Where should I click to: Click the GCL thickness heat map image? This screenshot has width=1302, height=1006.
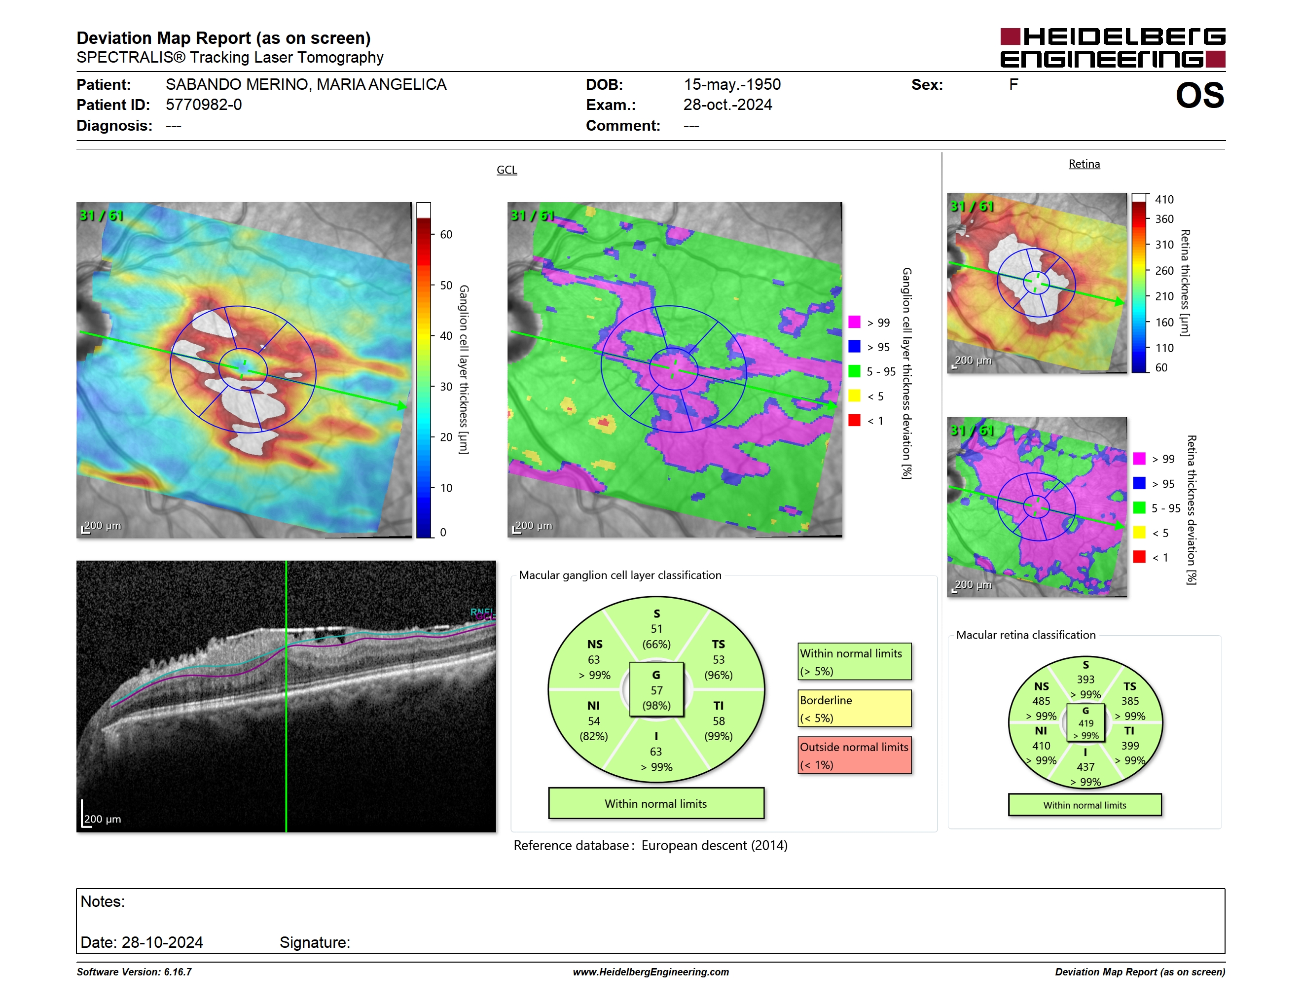[244, 370]
